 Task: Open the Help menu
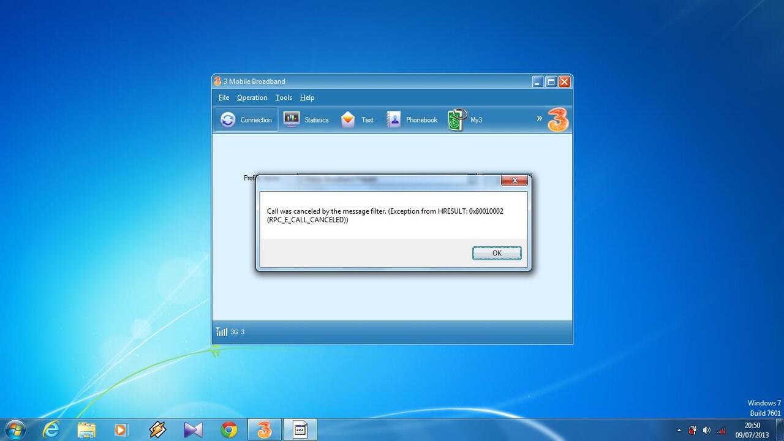[x=307, y=97]
